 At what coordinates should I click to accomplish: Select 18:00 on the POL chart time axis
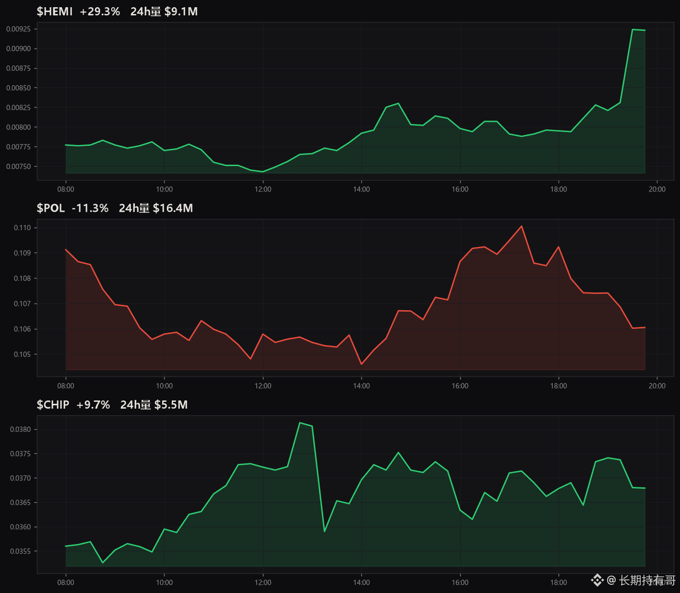coord(559,386)
